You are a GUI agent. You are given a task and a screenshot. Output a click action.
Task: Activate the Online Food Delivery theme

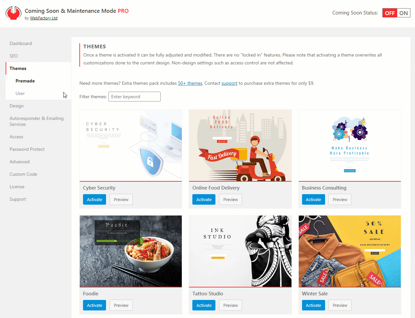(x=204, y=199)
